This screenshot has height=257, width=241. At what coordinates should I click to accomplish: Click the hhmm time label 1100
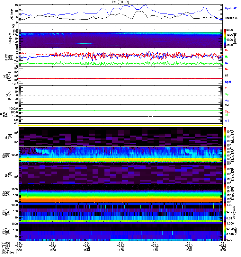[x=120, y=250]
